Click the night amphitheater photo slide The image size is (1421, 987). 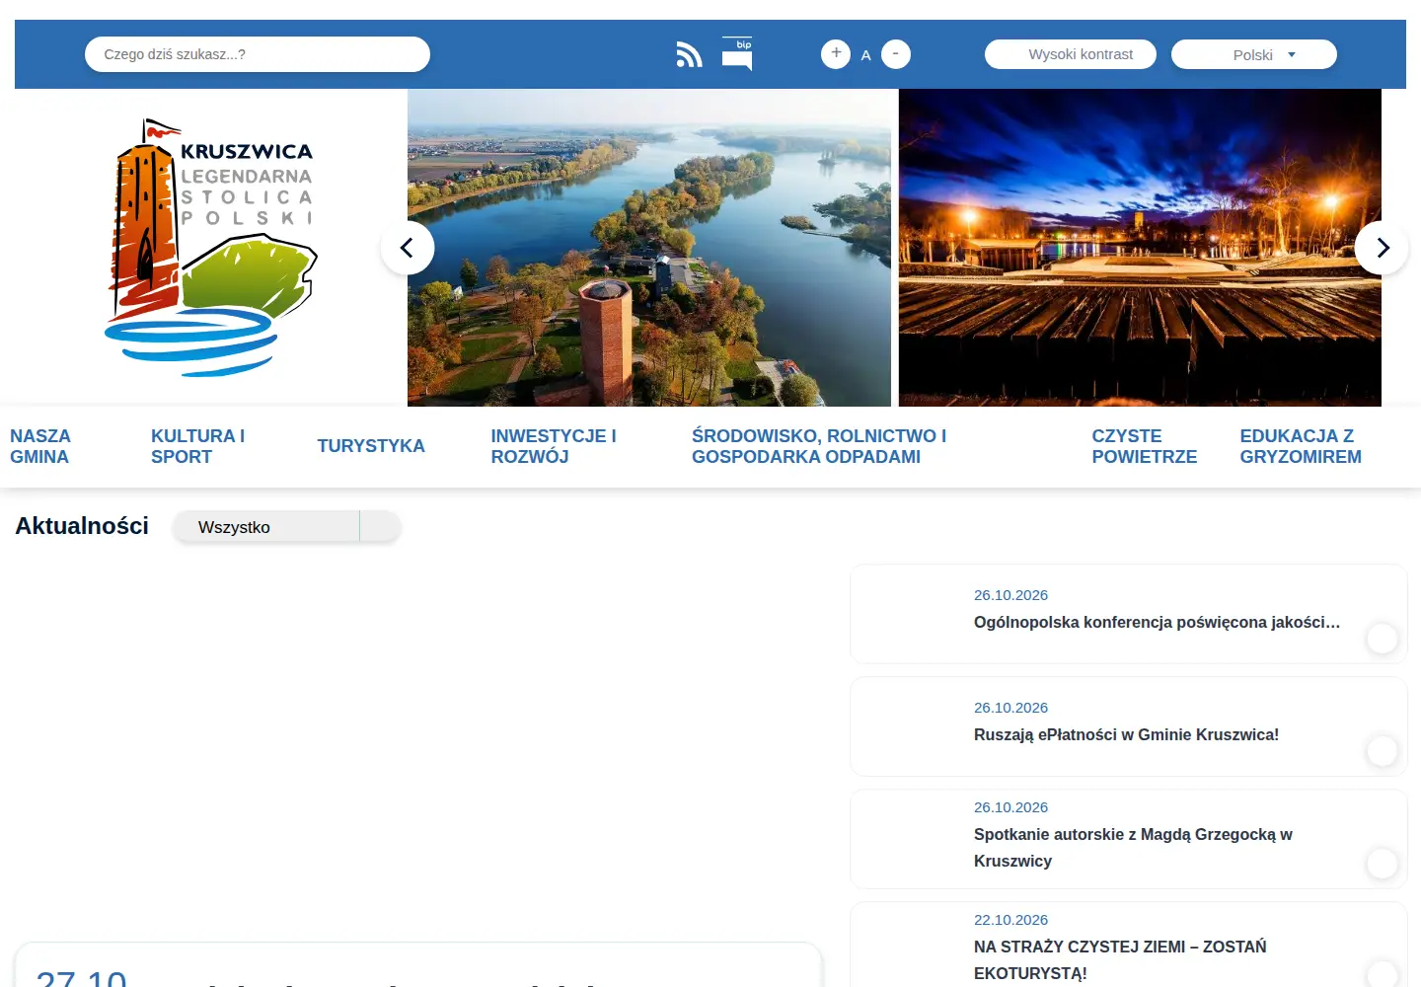pyautogui.click(x=1140, y=248)
